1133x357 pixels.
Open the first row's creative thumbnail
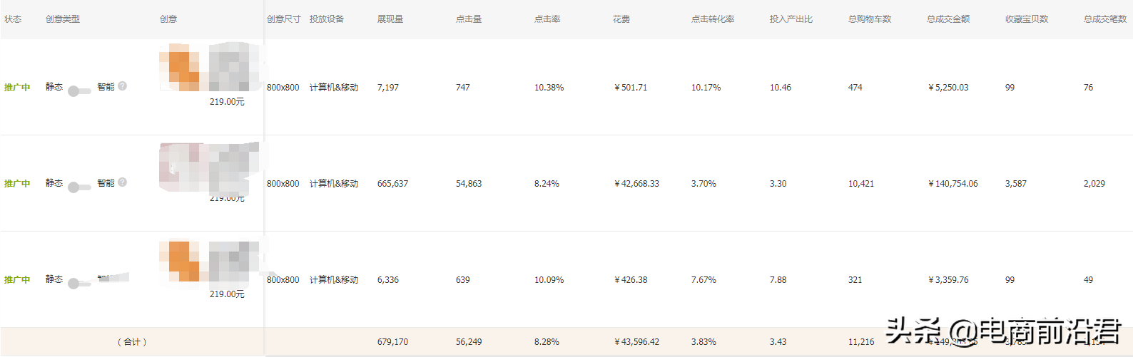pos(208,67)
